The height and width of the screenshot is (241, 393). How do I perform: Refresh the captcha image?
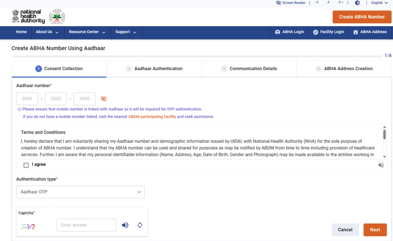click(x=140, y=225)
